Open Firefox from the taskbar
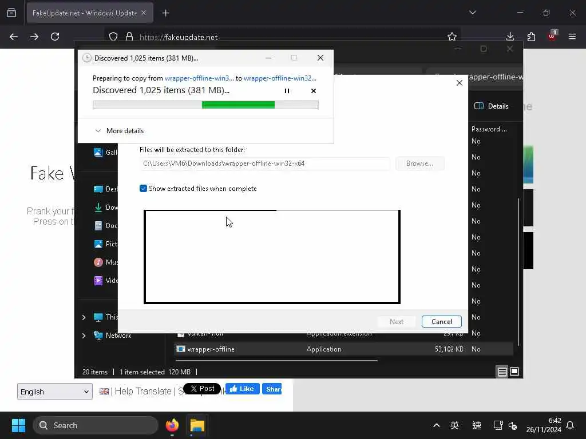This screenshot has height=439, width=586. pyautogui.click(x=172, y=425)
